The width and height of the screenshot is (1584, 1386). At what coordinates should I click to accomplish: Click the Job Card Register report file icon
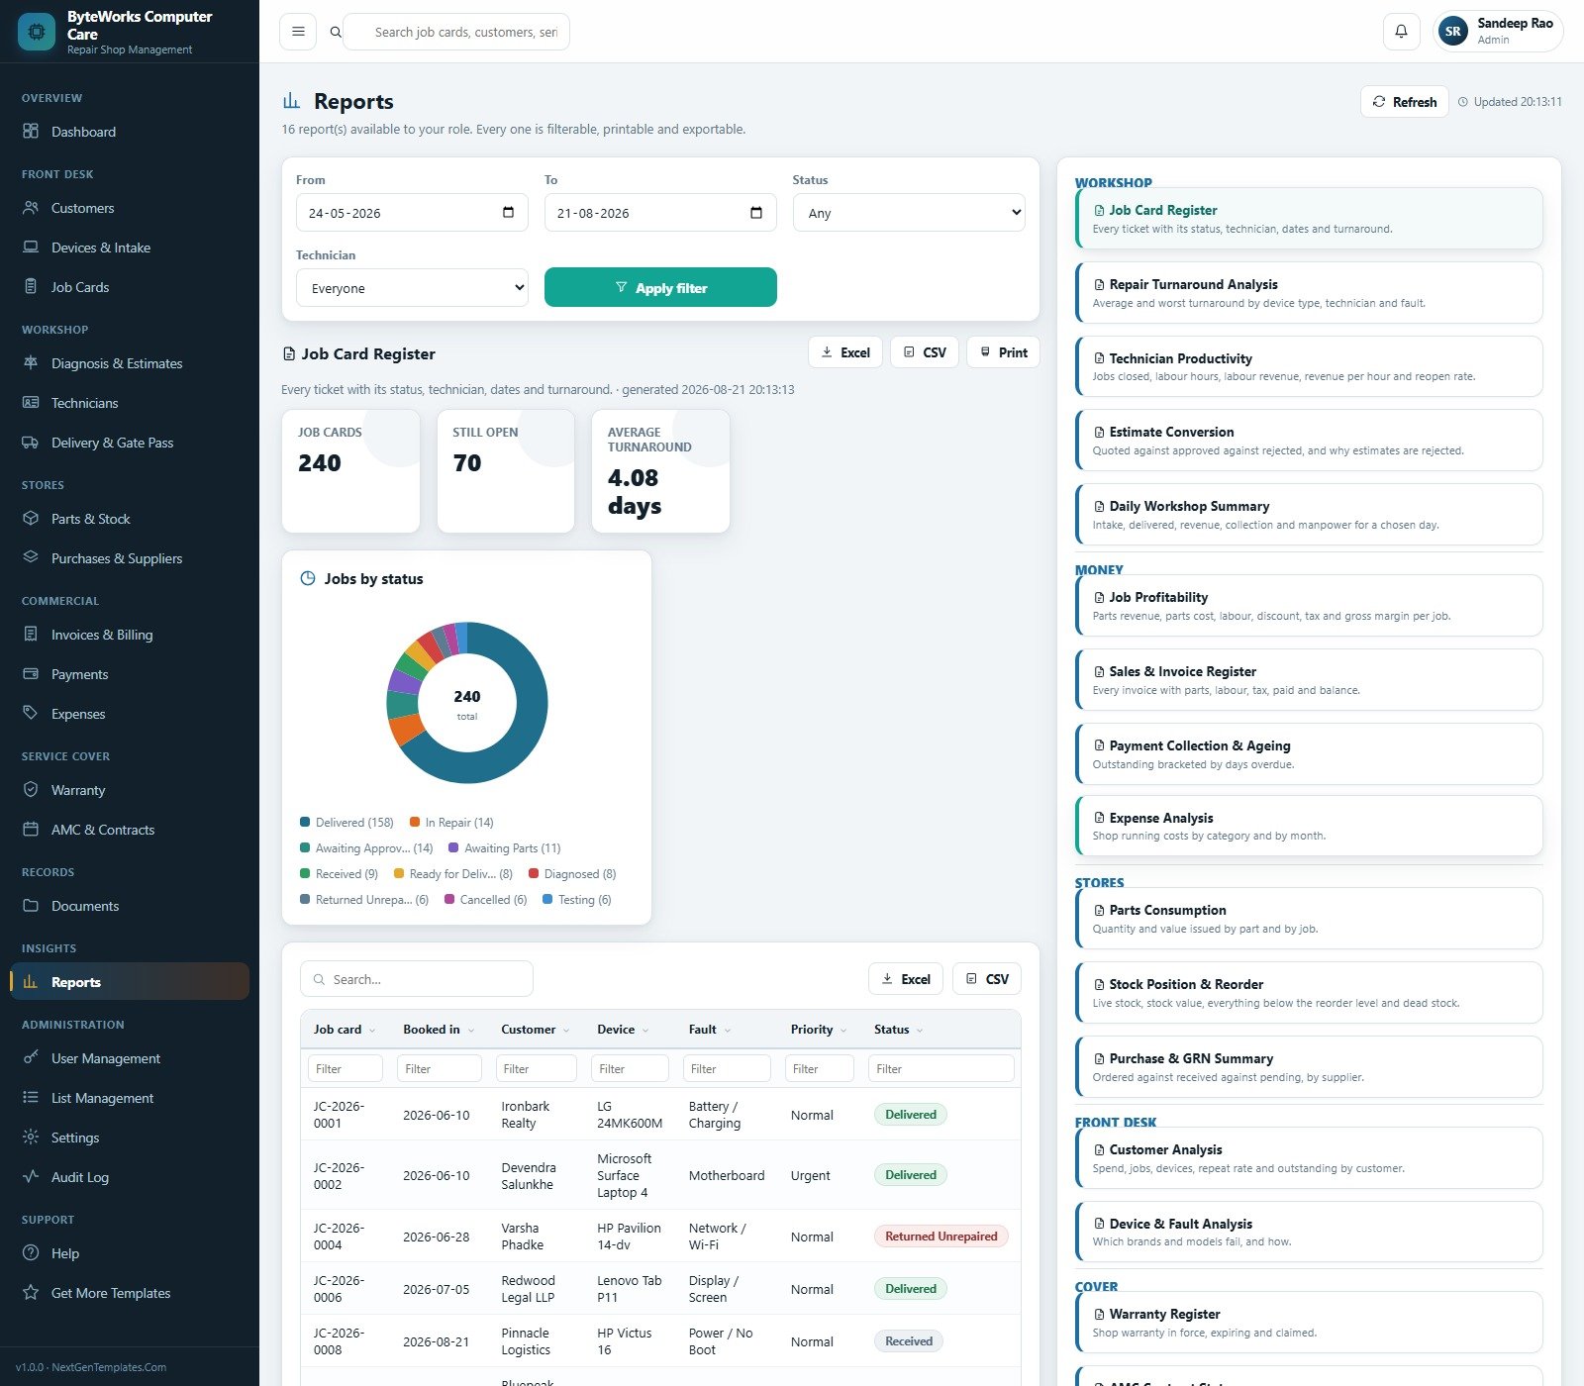pyautogui.click(x=1099, y=211)
